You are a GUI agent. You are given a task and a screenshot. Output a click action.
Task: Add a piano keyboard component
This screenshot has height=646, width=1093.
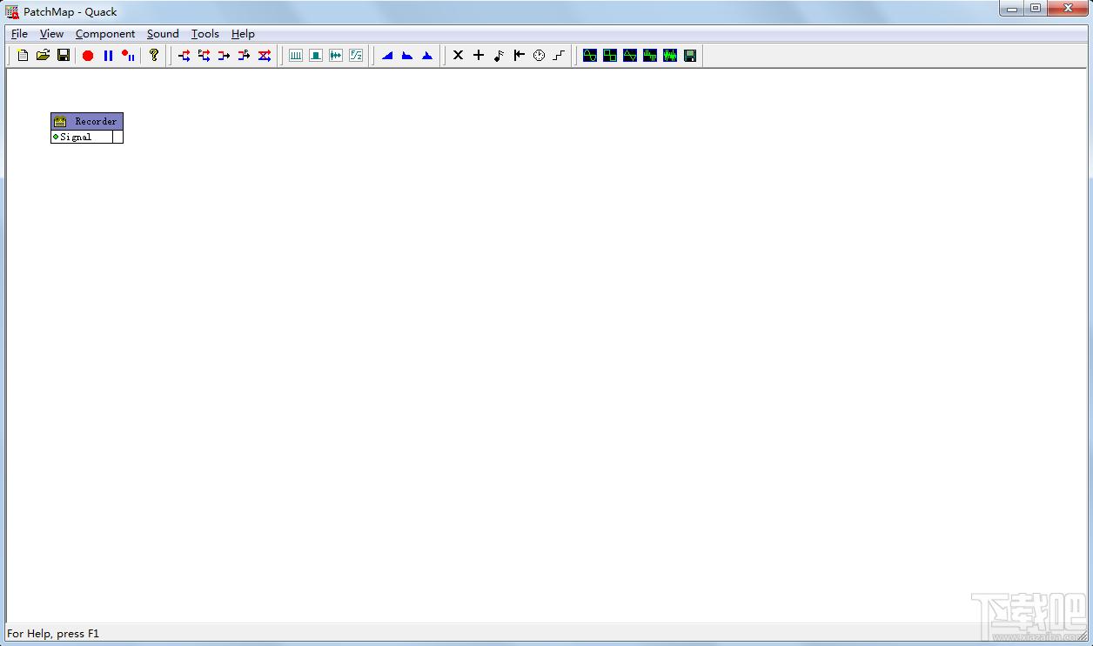point(296,56)
